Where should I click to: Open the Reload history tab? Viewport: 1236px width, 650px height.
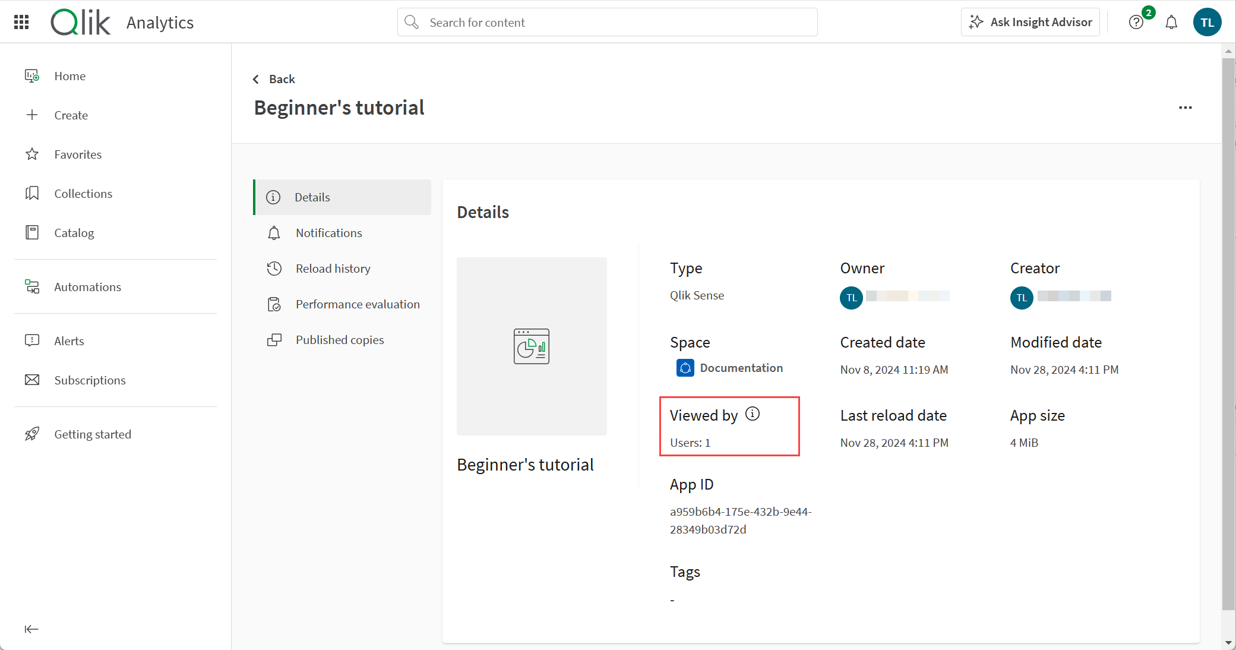333,268
